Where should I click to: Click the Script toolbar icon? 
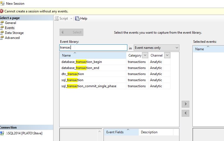[56, 18]
